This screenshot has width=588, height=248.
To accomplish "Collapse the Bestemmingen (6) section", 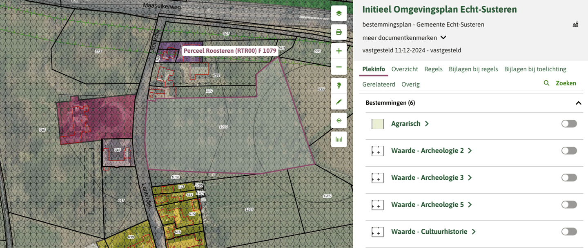I will [x=578, y=103].
